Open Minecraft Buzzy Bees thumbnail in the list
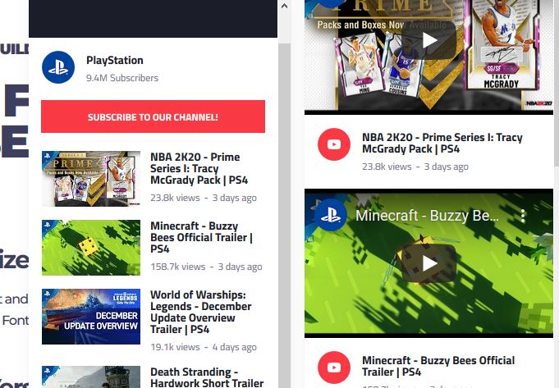This screenshot has height=388, width=559. (91, 248)
